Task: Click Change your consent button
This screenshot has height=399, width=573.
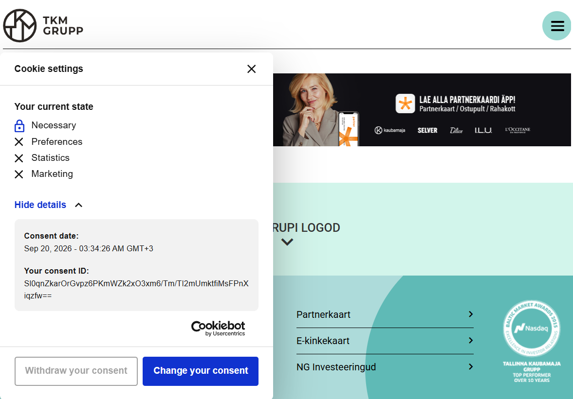Action: click(x=201, y=371)
